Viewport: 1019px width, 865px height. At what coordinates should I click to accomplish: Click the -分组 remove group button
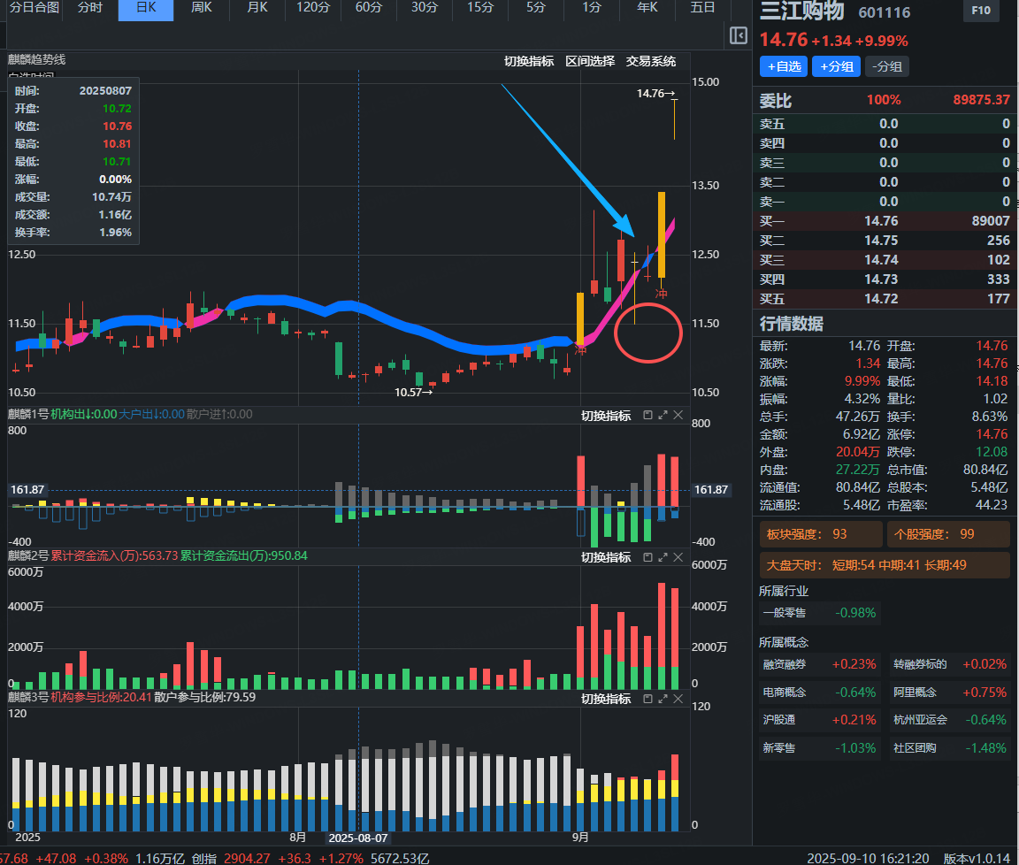(887, 66)
